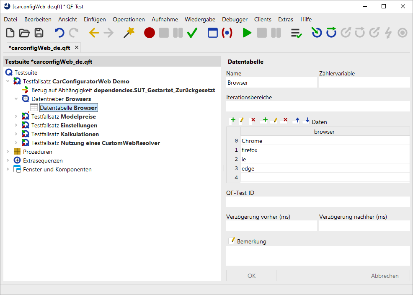Select the Chrome cell in data table
The image size is (413, 295).
(325, 141)
